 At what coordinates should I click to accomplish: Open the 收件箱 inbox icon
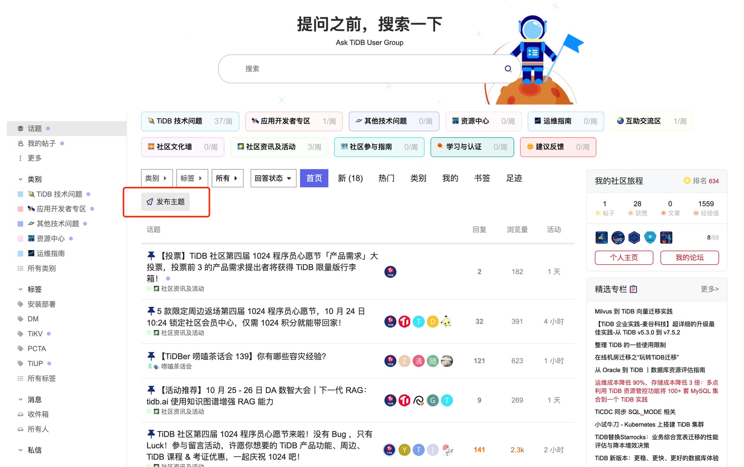point(21,414)
